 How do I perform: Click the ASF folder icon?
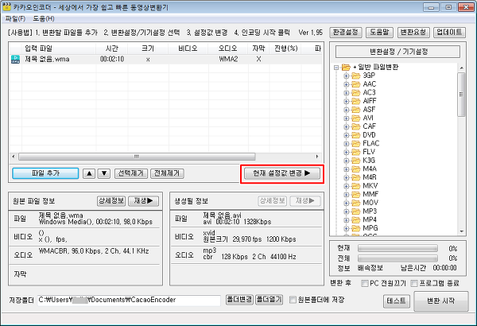pos(356,110)
